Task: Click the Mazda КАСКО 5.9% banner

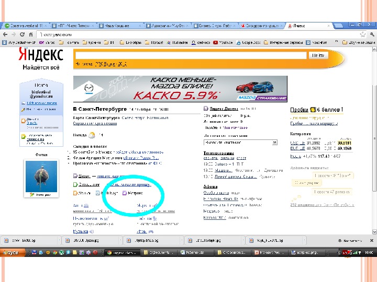Action: point(180,89)
